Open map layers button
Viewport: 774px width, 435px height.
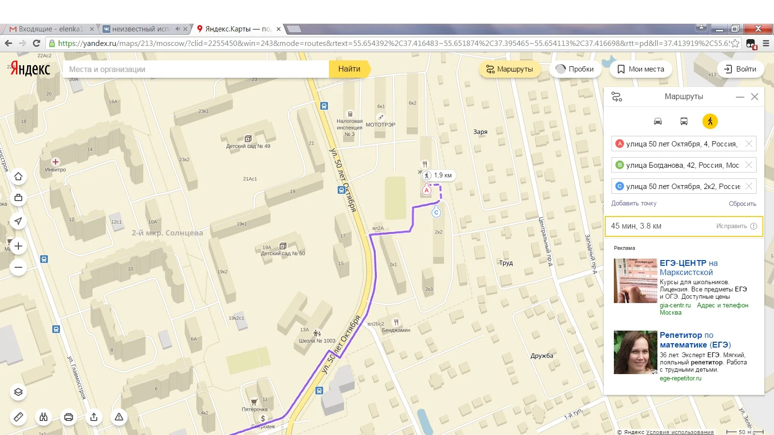tap(18, 392)
